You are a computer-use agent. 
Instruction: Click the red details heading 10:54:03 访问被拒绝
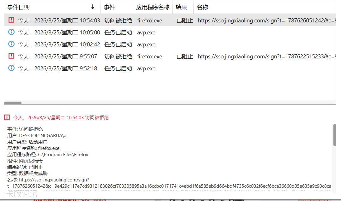(61, 118)
